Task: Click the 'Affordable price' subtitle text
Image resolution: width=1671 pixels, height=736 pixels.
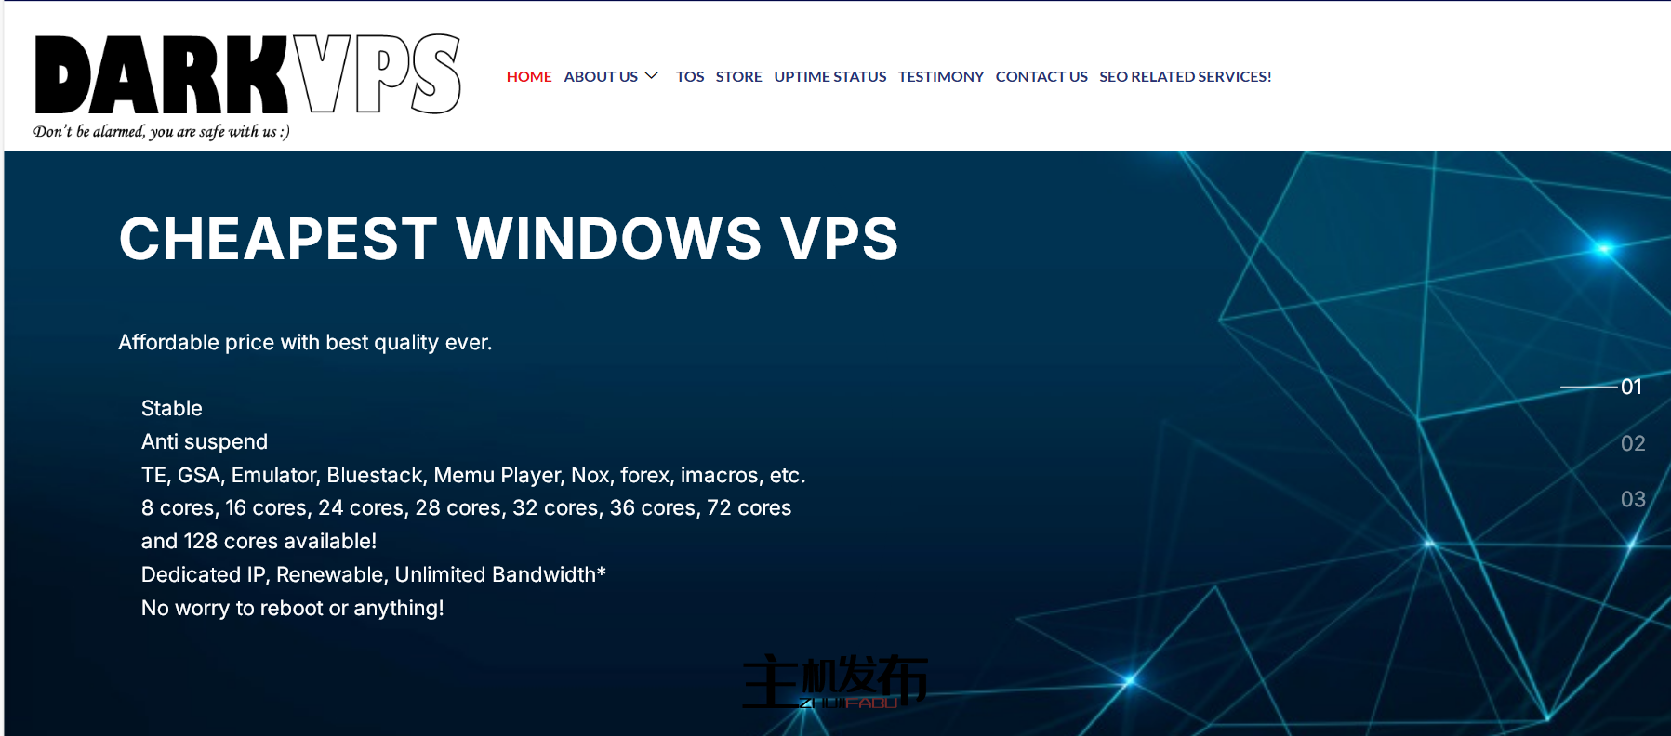Action: (305, 342)
